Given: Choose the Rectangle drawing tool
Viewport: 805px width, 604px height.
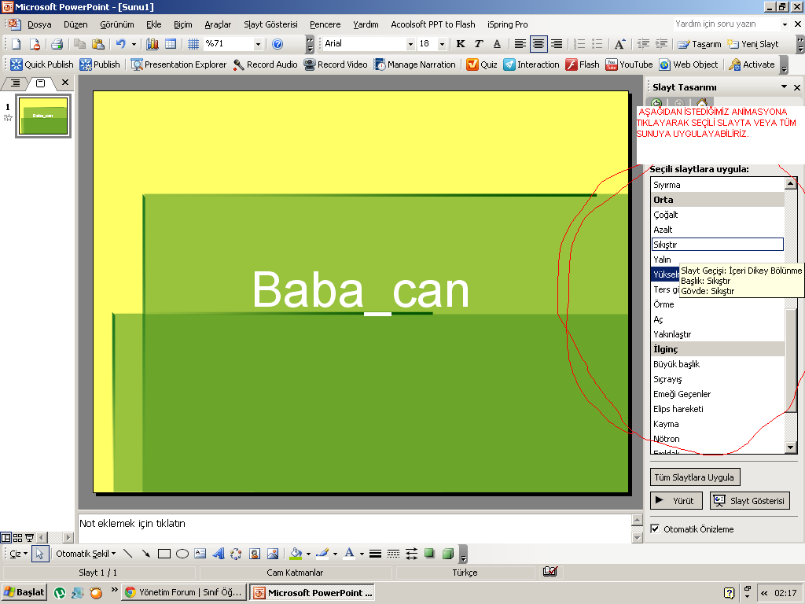Looking at the screenshot, I should click(x=164, y=554).
